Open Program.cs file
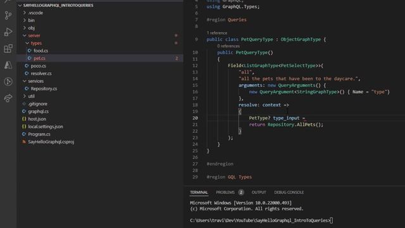This screenshot has width=405, height=228. tap(39, 134)
